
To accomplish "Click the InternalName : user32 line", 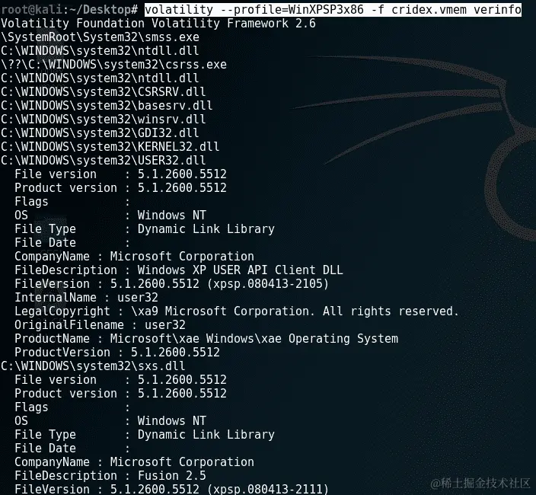I will pos(86,297).
